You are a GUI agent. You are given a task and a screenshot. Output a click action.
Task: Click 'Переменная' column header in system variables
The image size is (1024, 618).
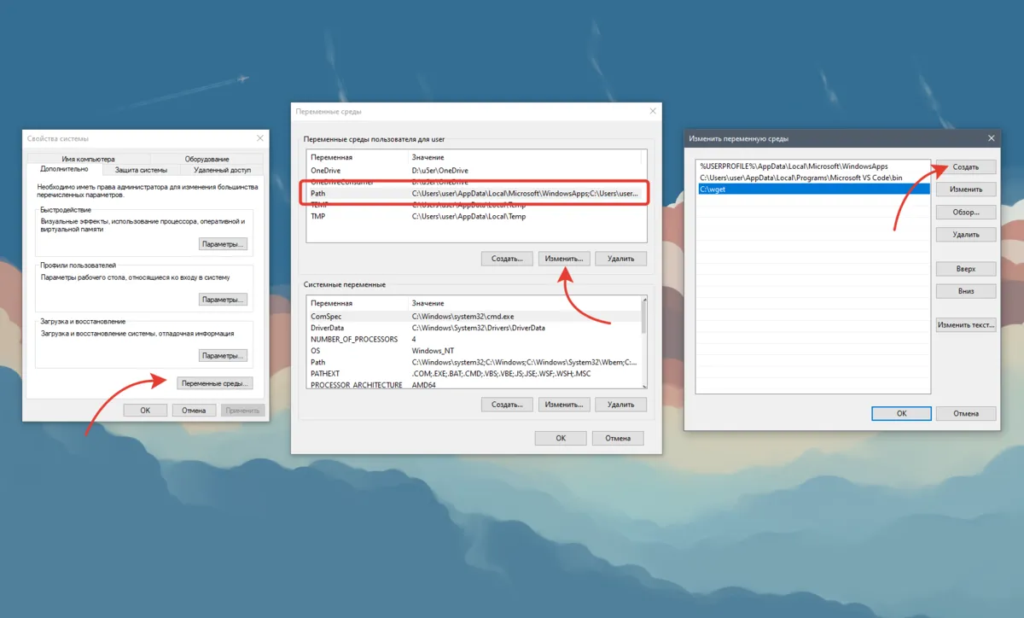(x=357, y=303)
